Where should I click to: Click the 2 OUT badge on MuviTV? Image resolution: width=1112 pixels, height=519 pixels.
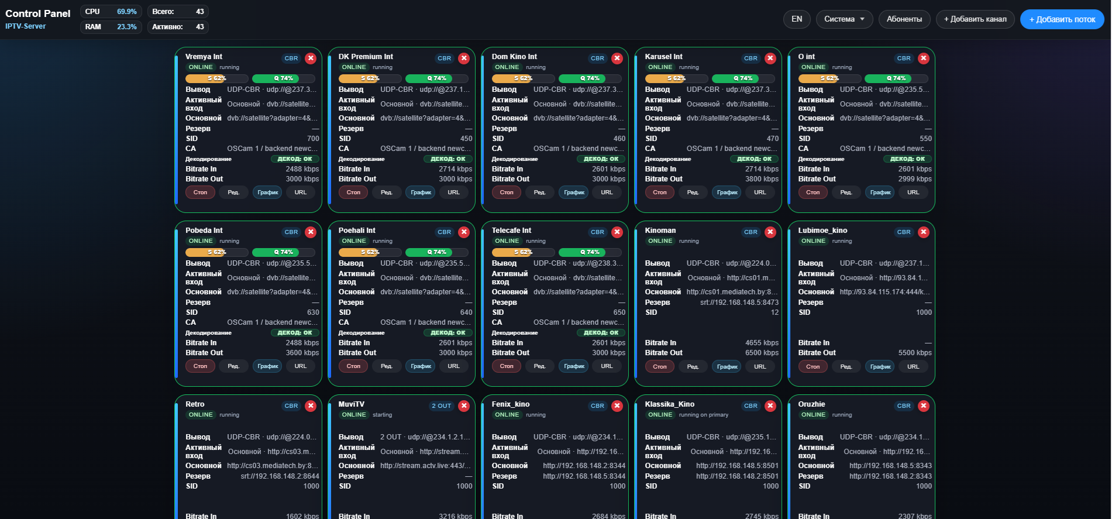pos(442,406)
